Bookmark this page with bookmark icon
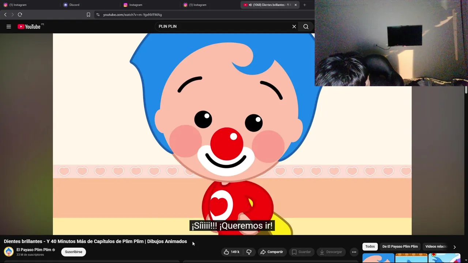 tap(88, 15)
